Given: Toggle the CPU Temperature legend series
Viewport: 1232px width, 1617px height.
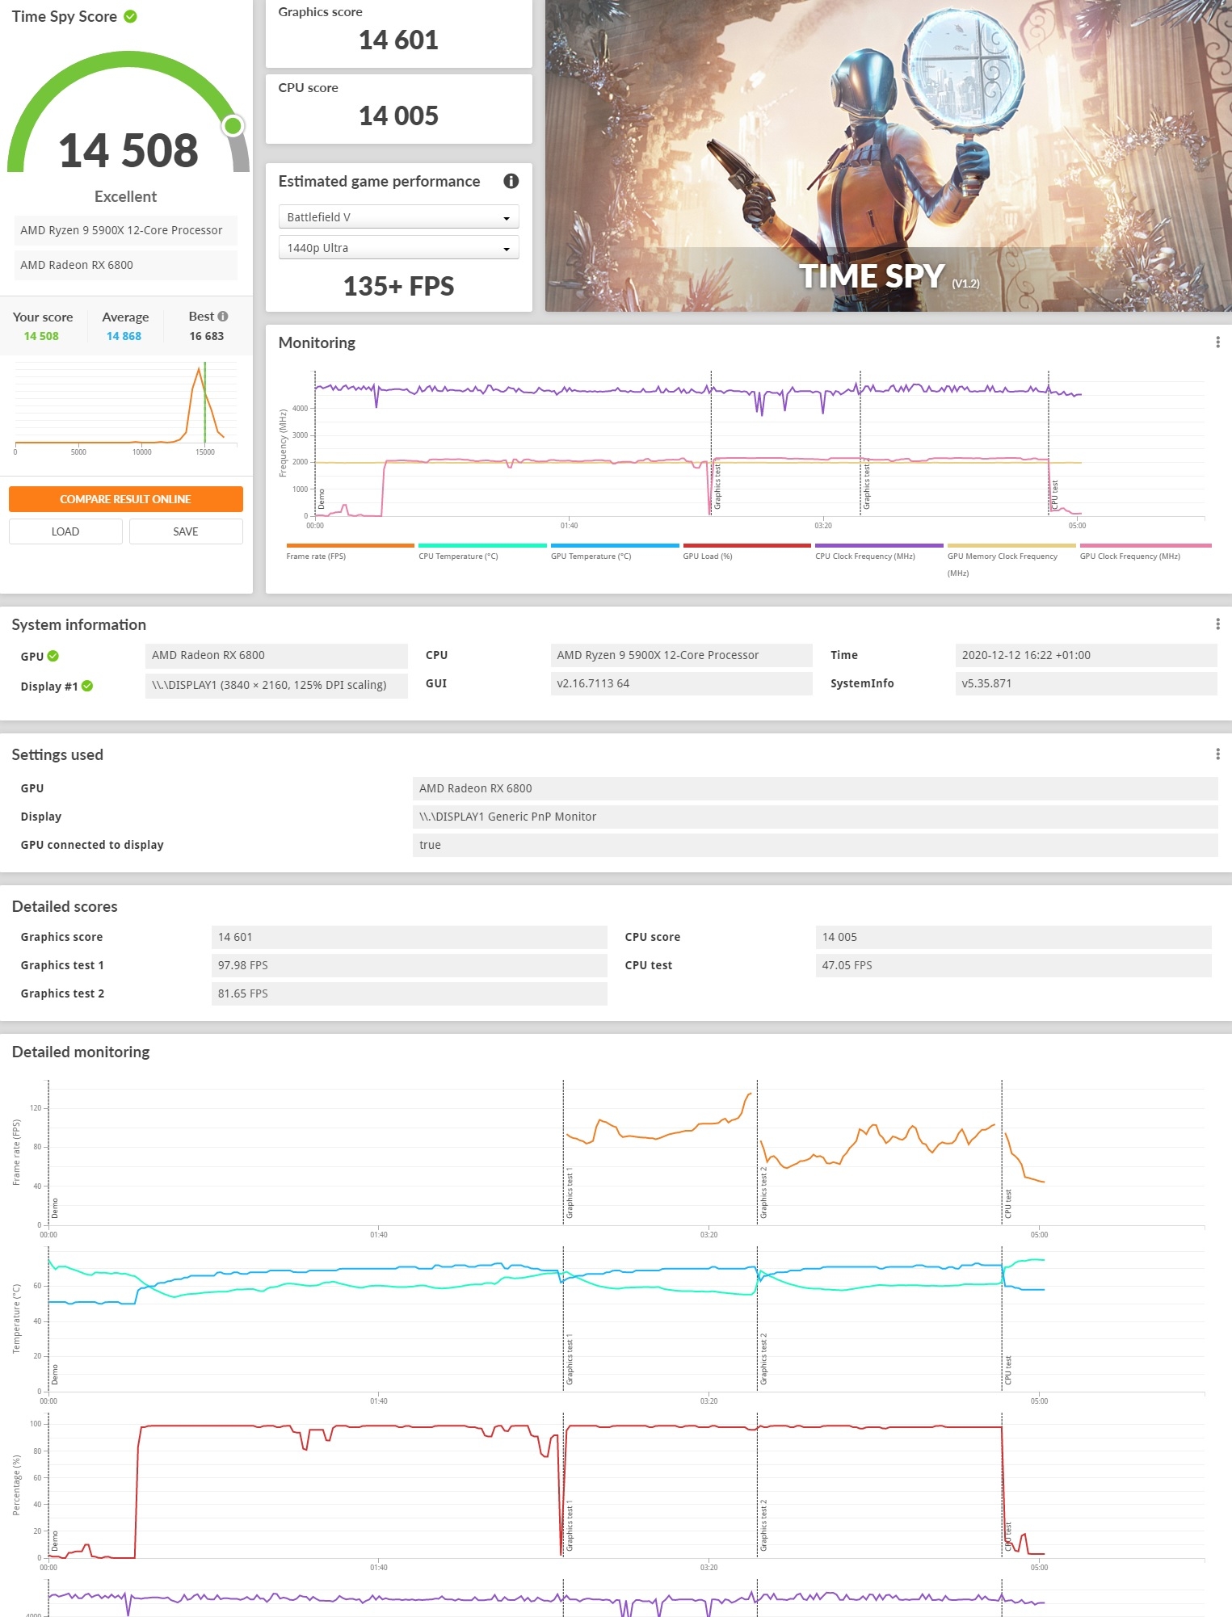Looking at the screenshot, I should tap(482, 552).
